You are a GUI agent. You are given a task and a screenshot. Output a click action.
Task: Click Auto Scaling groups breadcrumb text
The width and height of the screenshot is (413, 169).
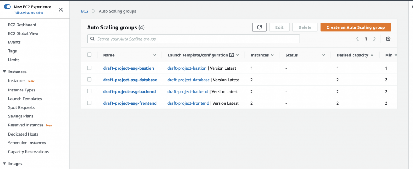pyautogui.click(x=117, y=11)
